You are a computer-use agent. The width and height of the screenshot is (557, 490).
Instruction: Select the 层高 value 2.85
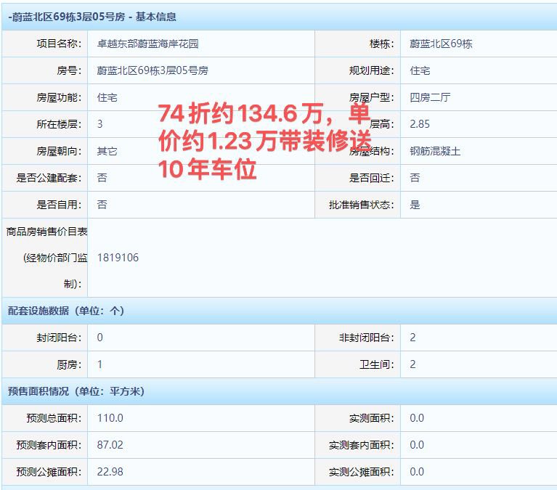coord(420,124)
